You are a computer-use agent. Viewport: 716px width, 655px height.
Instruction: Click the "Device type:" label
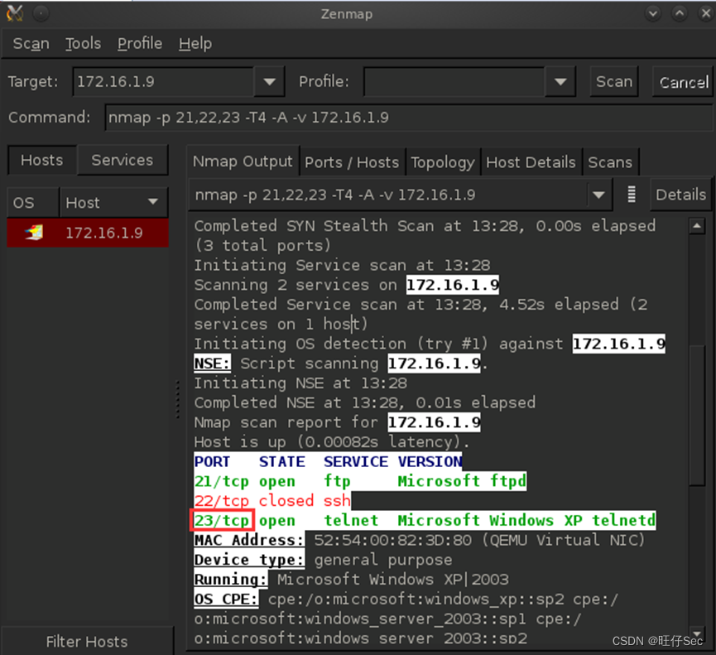pyautogui.click(x=249, y=560)
